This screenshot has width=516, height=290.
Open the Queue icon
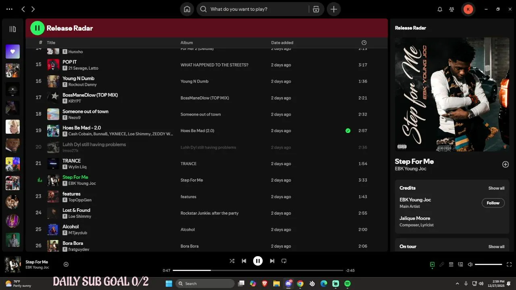point(451,265)
